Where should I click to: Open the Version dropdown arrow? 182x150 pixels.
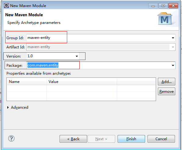point(77,56)
